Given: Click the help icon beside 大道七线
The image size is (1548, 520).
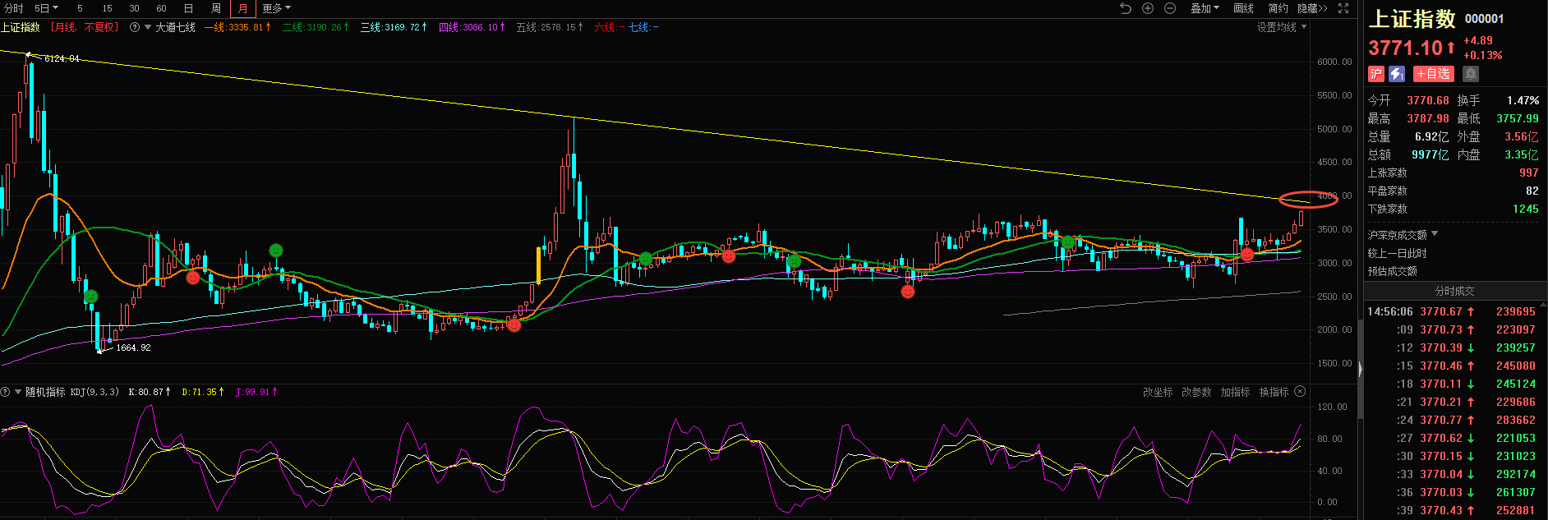Looking at the screenshot, I should [x=135, y=27].
